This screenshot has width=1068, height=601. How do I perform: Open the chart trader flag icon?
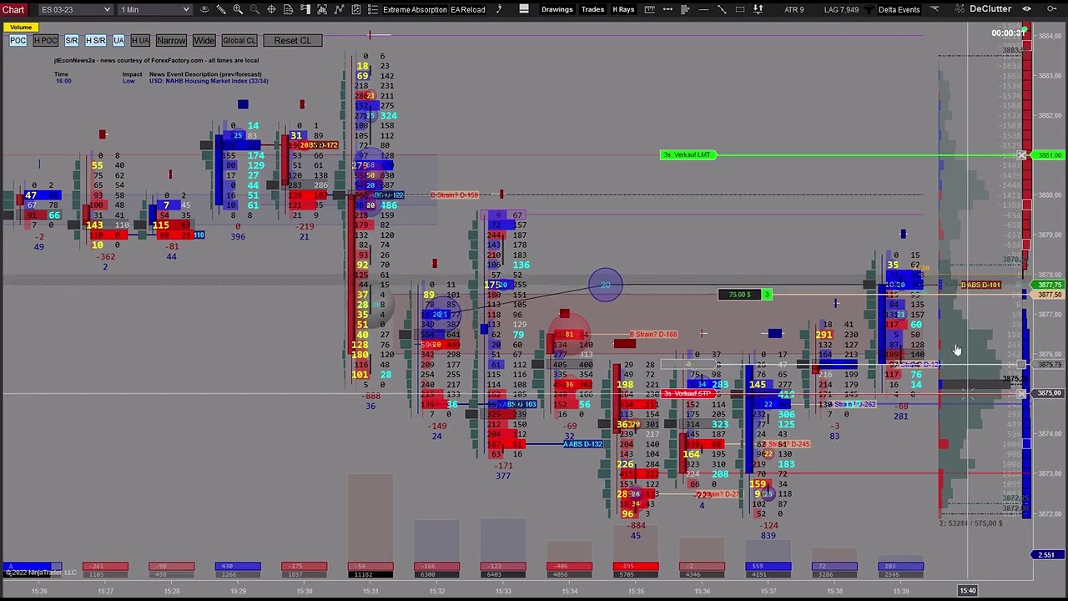[305, 9]
